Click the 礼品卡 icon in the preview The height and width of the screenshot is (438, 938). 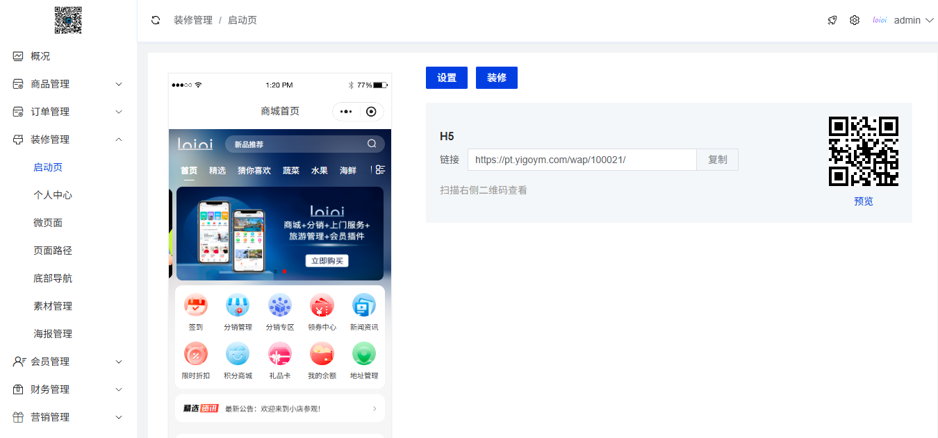point(279,354)
